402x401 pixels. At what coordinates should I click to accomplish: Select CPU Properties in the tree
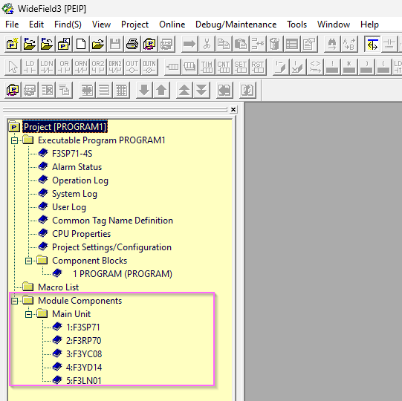[81, 234]
